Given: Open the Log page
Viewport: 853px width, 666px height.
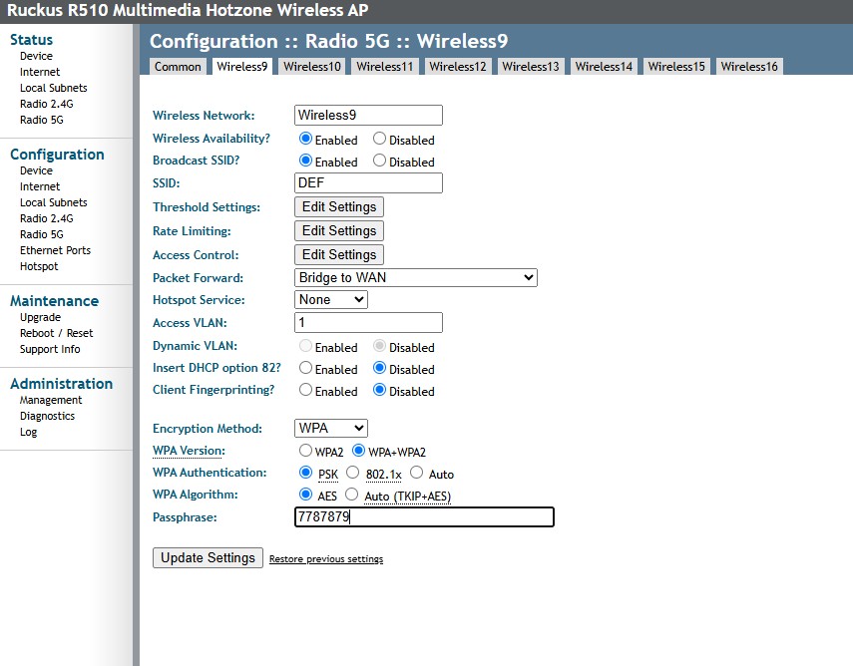Looking at the screenshot, I should tap(29, 433).
